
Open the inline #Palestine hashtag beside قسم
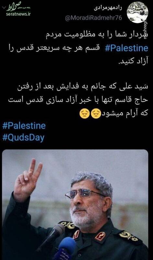click(x=126, y=48)
